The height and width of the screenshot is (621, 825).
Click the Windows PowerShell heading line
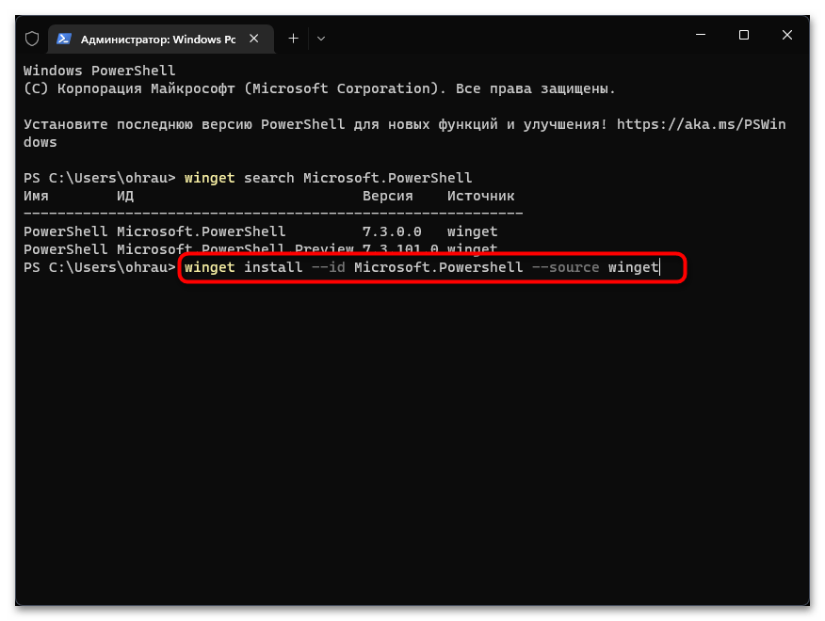click(99, 71)
